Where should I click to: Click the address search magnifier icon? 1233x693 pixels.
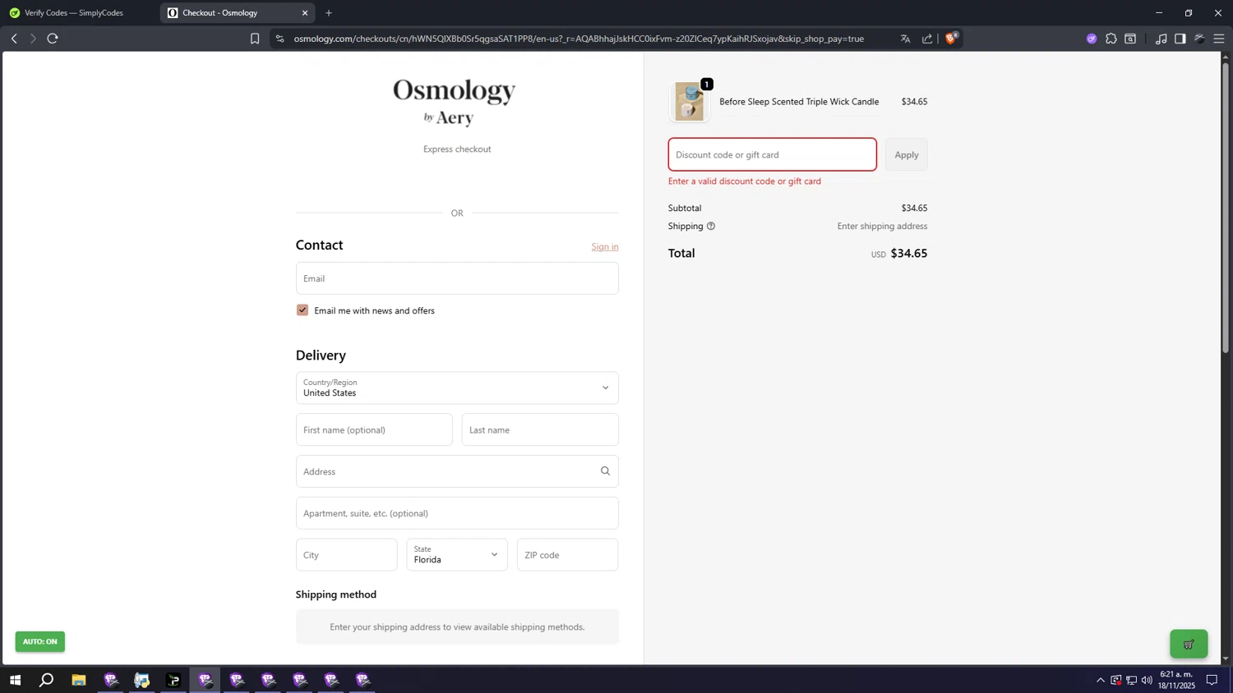point(605,471)
